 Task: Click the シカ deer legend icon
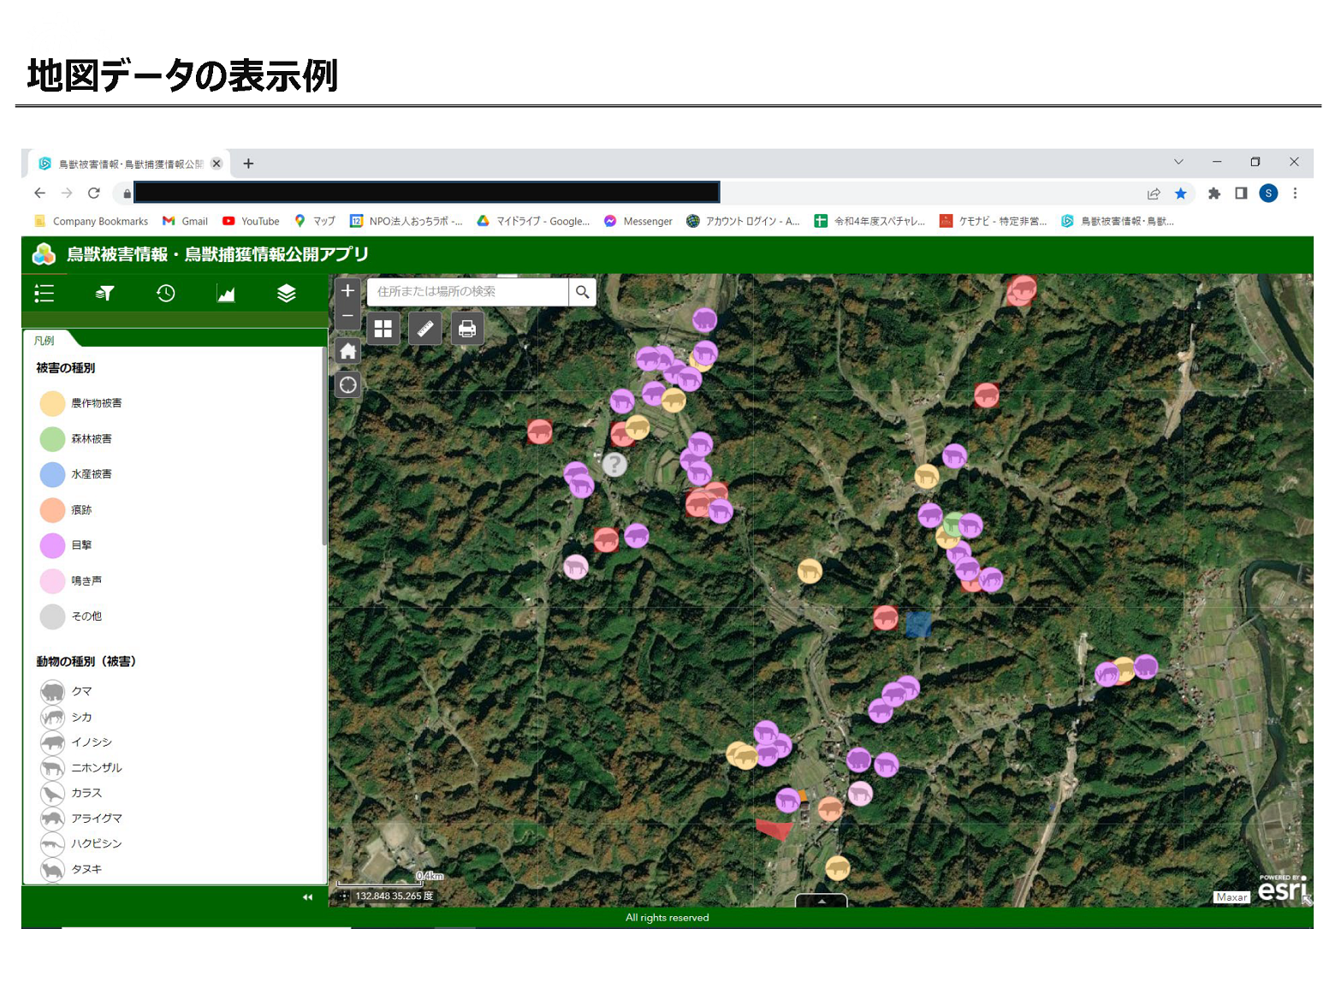click(x=52, y=717)
